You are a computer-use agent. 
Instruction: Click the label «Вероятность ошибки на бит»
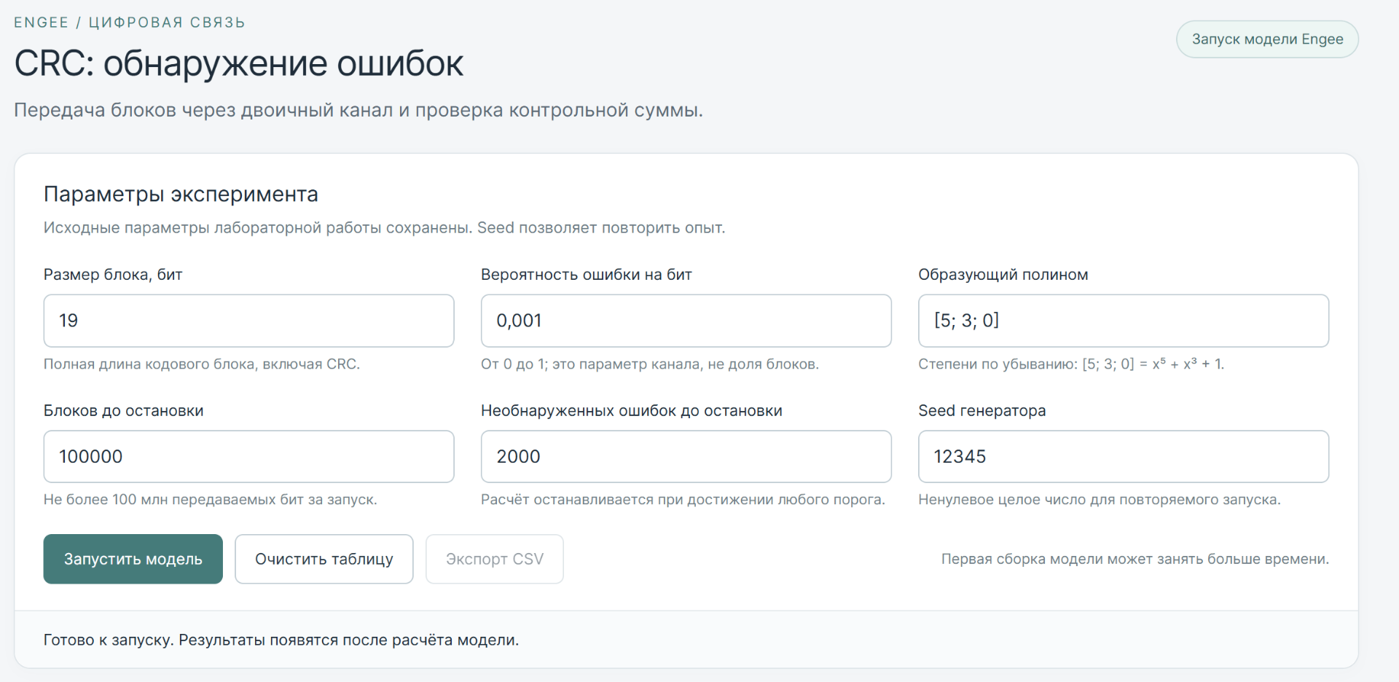tap(587, 275)
